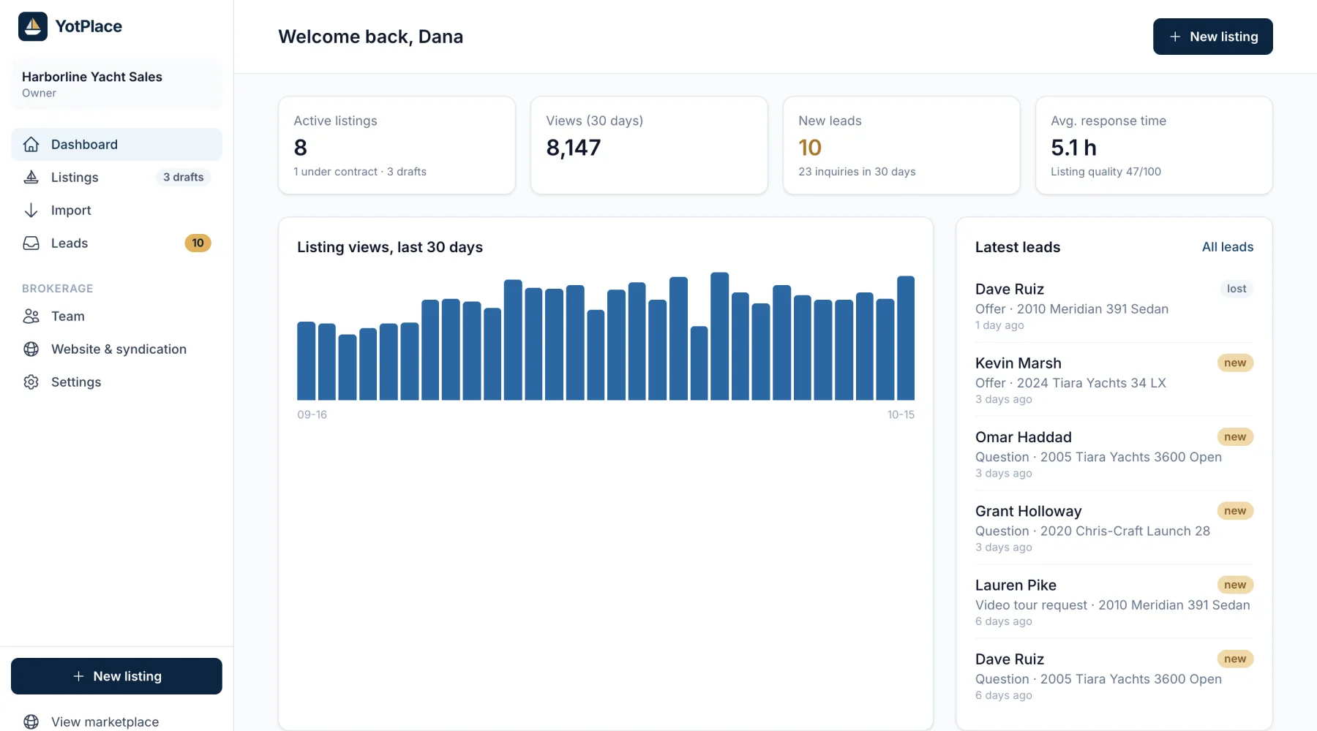Click the Listings sailboat icon

[x=31, y=178]
